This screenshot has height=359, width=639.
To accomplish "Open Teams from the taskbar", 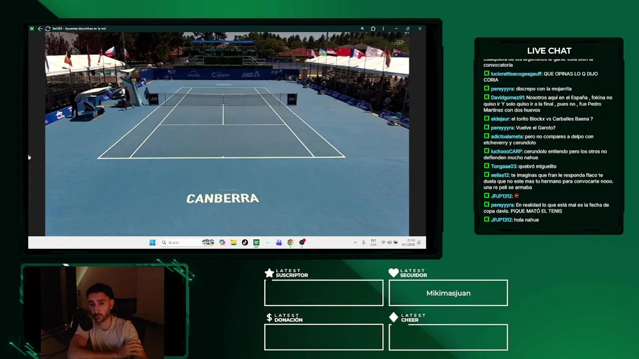I will click(x=279, y=242).
